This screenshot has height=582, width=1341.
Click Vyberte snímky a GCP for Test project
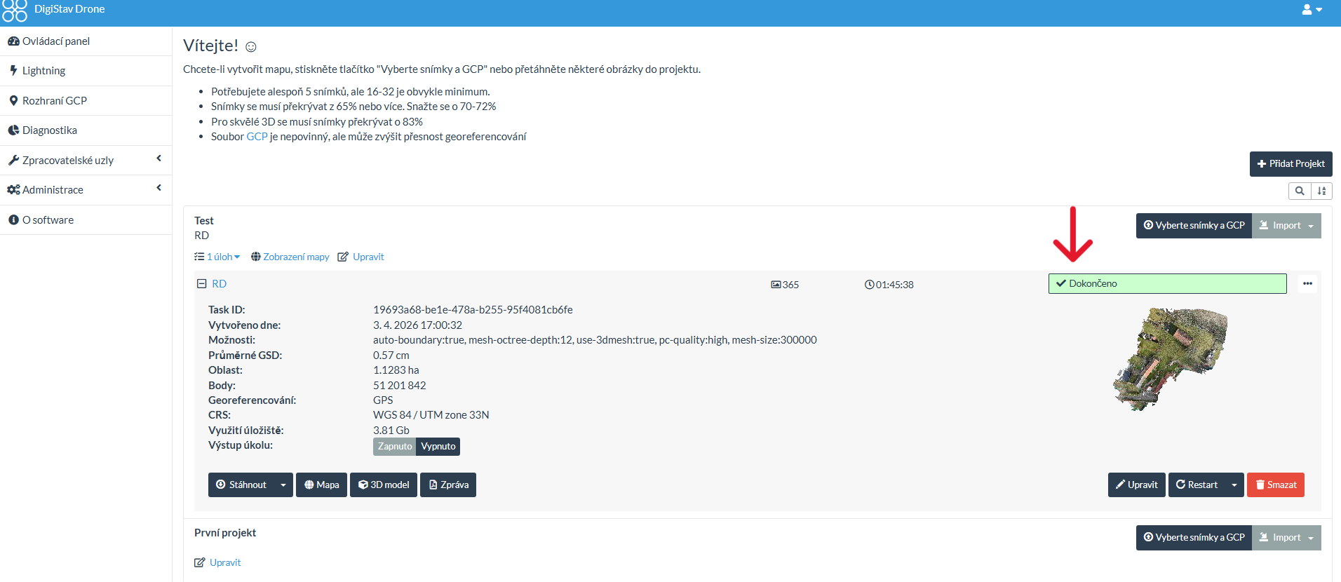(1194, 226)
